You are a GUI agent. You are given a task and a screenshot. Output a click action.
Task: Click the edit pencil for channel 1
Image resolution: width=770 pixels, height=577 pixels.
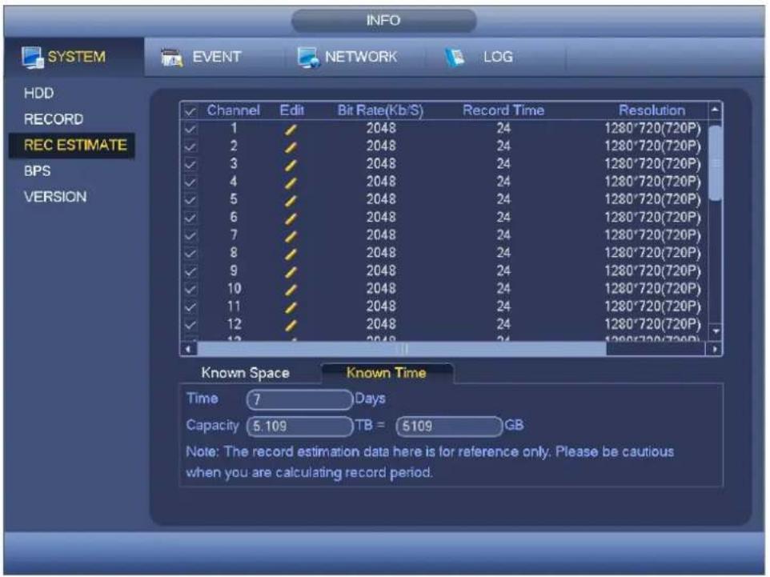(291, 130)
